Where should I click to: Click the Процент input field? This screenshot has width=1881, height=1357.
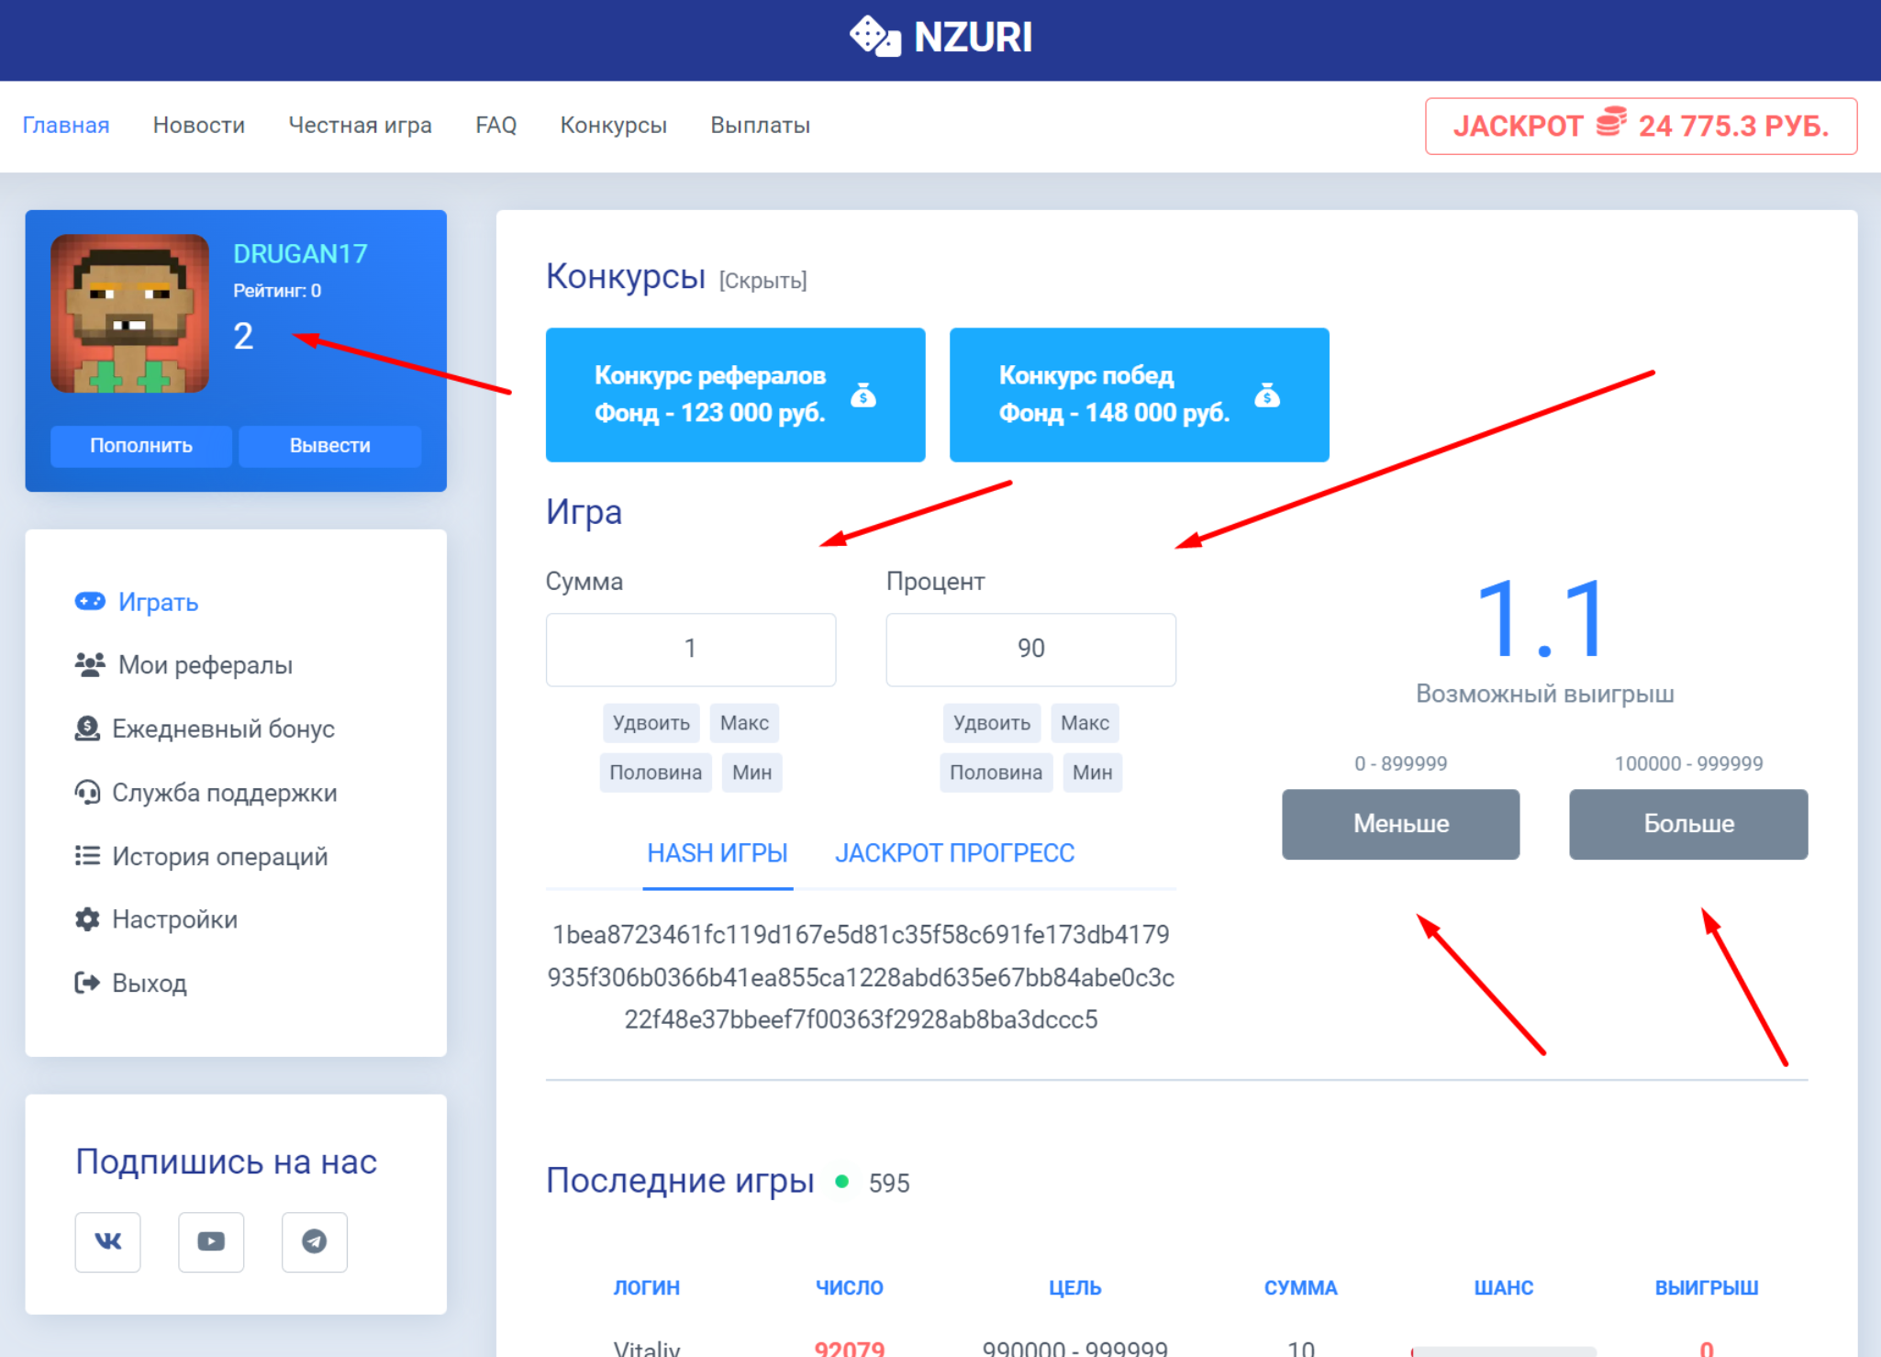pos(1031,649)
